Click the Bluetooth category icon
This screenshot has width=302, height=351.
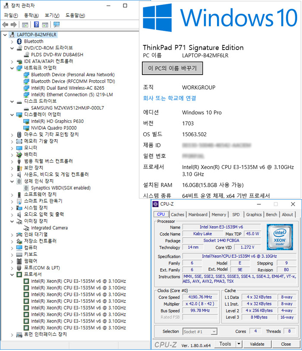[19, 41]
